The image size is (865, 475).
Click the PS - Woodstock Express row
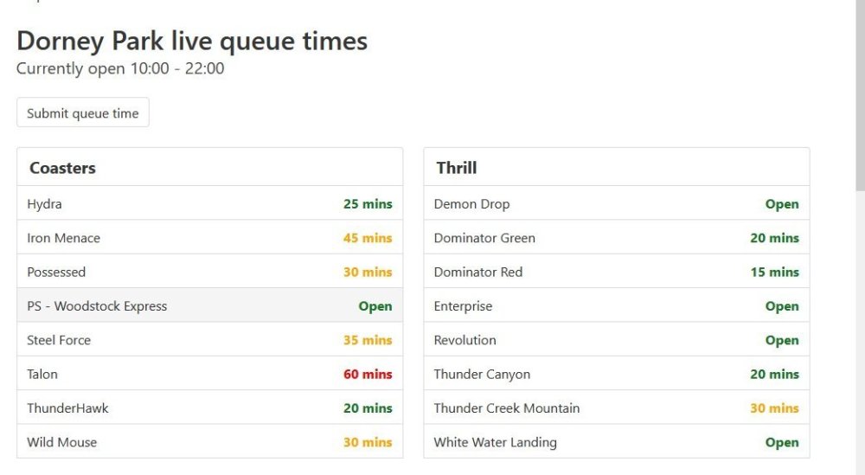97,306
